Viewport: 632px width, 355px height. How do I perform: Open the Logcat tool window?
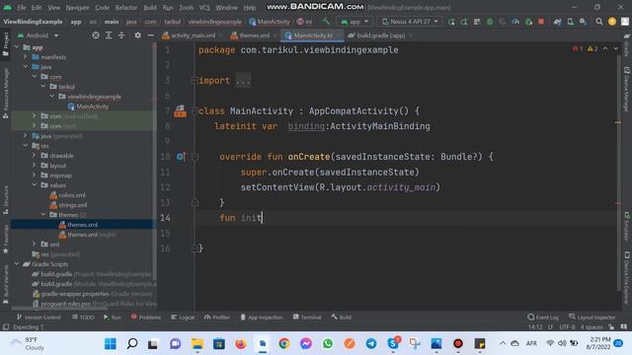(183, 318)
